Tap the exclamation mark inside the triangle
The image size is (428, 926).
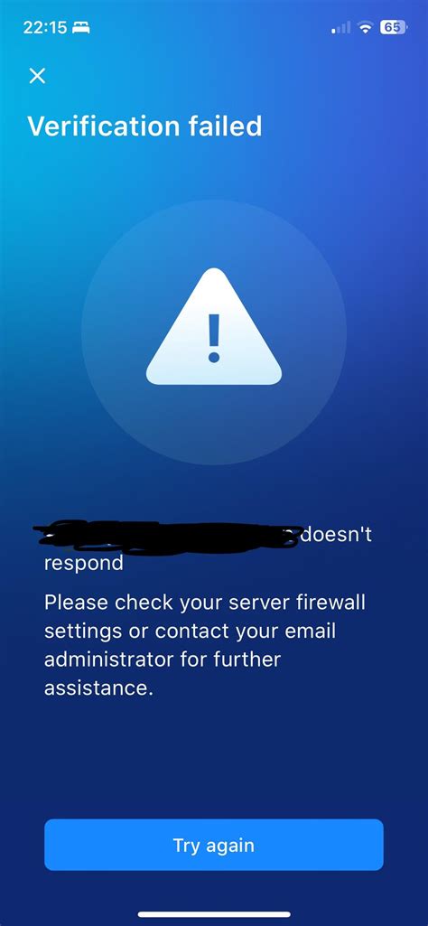(214, 337)
